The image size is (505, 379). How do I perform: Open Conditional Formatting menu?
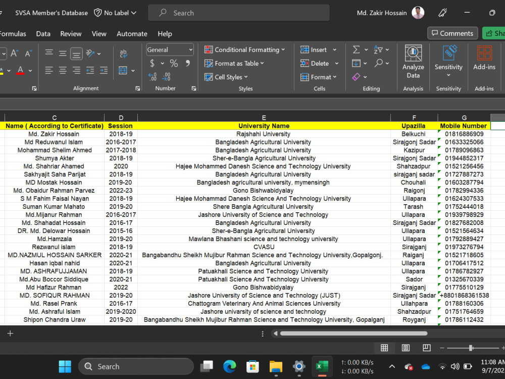click(x=245, y=50)
